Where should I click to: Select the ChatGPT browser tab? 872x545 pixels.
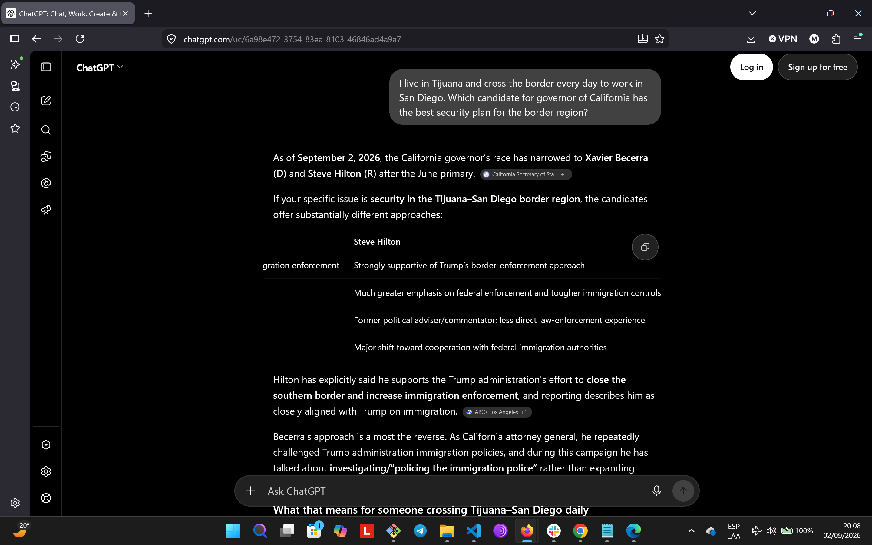click(x=68, y=14)
